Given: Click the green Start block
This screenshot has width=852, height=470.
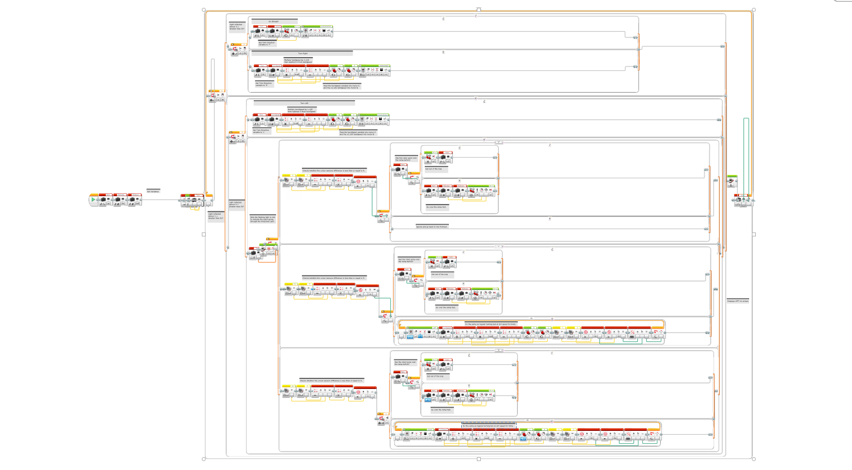Looking at the screenshot, I should pos(93,200).
